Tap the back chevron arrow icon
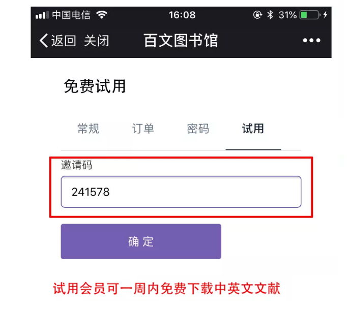The image size is (348, 309). click(44, 41)
